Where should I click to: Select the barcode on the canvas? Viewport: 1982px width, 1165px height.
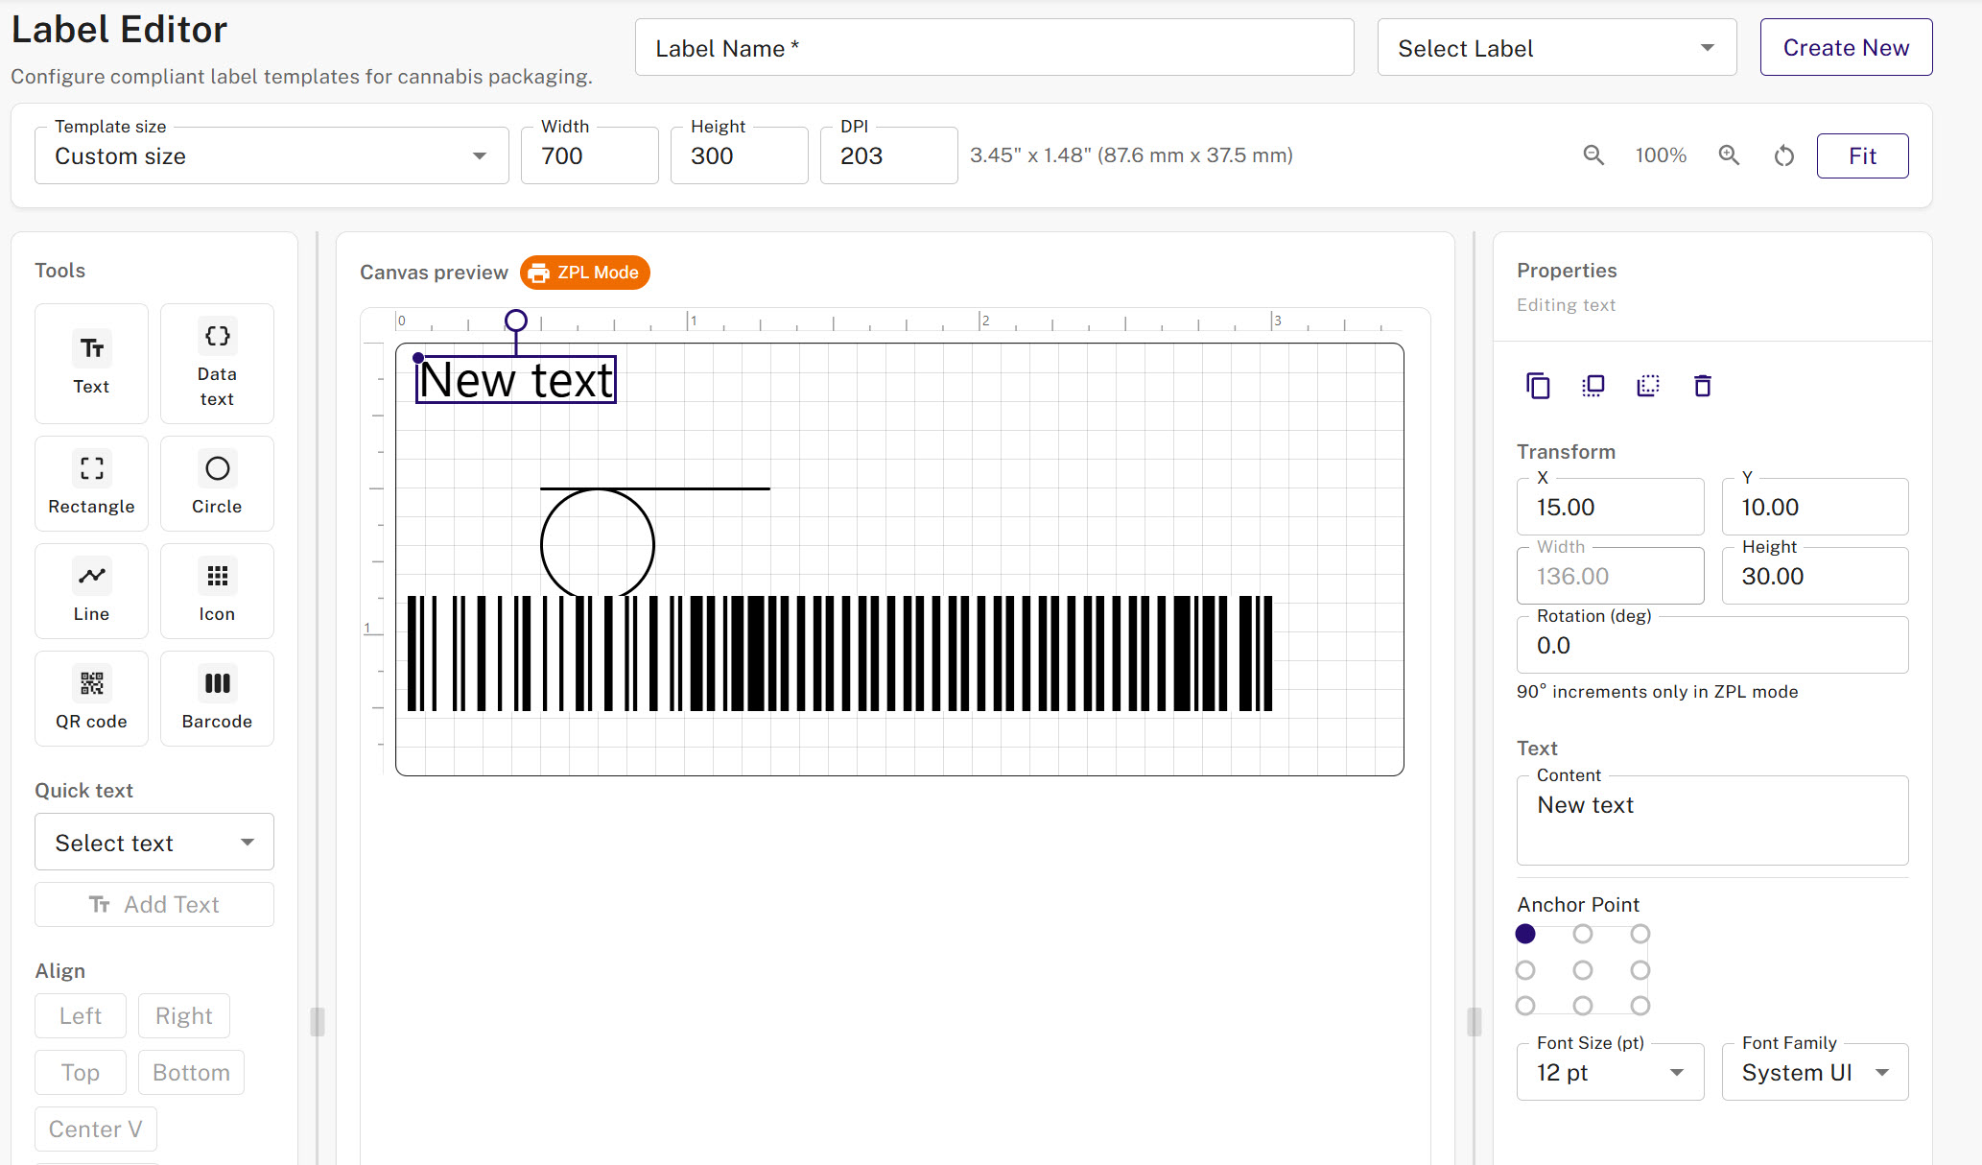839,654
